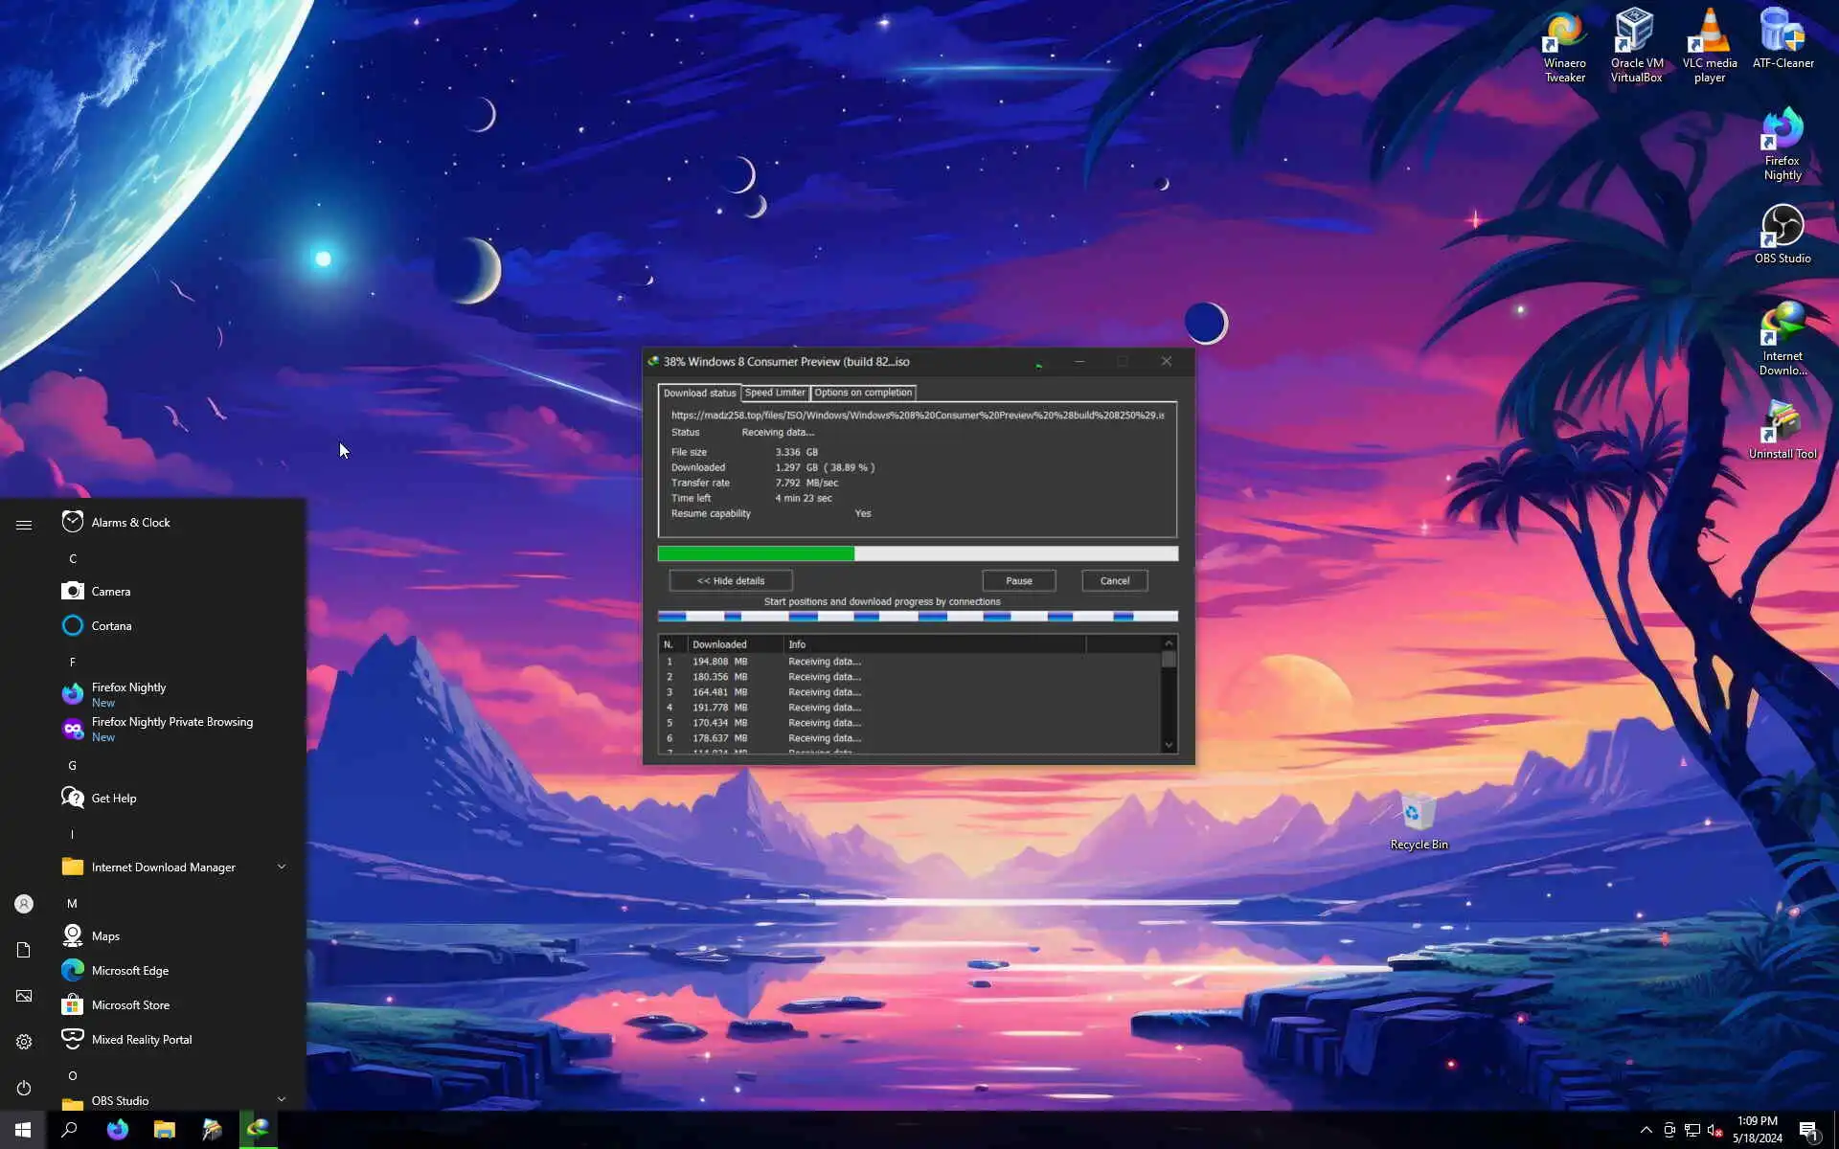Switch to the Speed Limiter tab

click(x=775, y=393)
